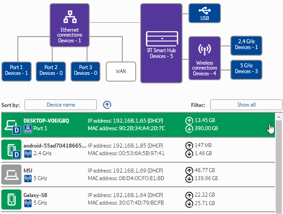This screenshot has height=214, width=283.
Task: Click the android device phone icon
Action: (11, 149)
